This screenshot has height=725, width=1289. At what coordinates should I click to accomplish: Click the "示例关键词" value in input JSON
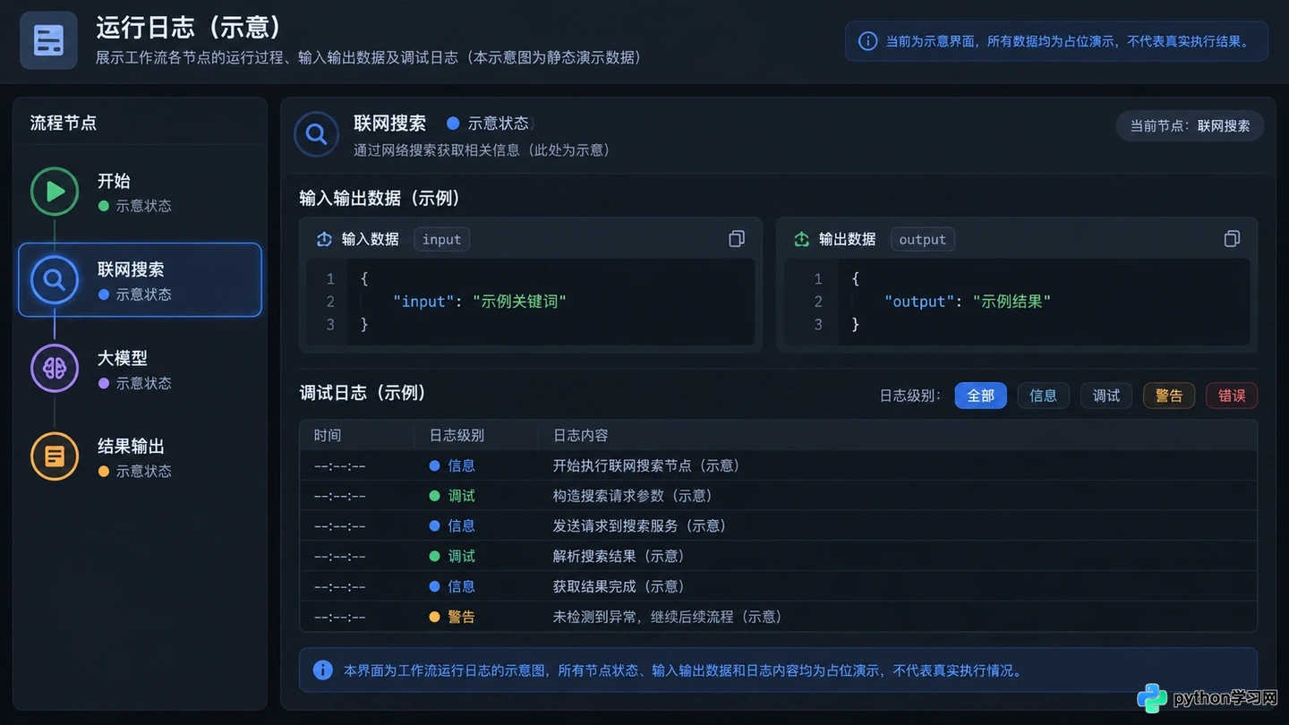520,302
